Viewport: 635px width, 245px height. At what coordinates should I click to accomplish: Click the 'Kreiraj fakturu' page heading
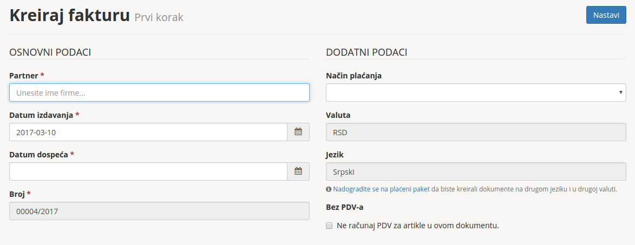[70, 15]
